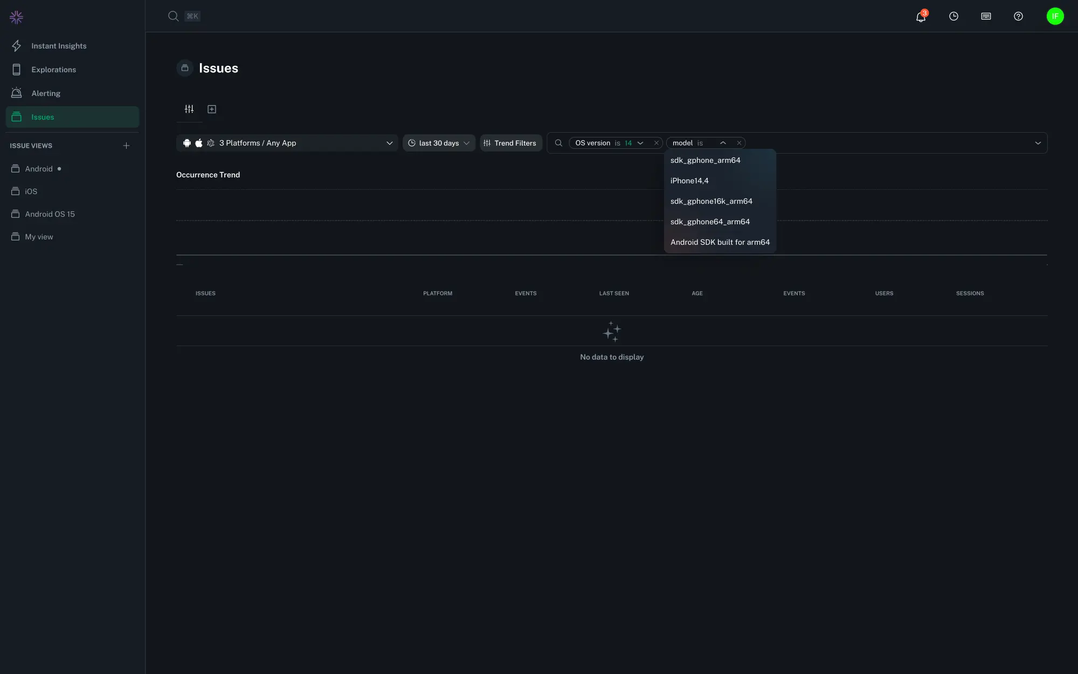The width and height of the screenshot is (1078, 674).
Task: Switch to the iOS issue view
Action: (31, 191)
